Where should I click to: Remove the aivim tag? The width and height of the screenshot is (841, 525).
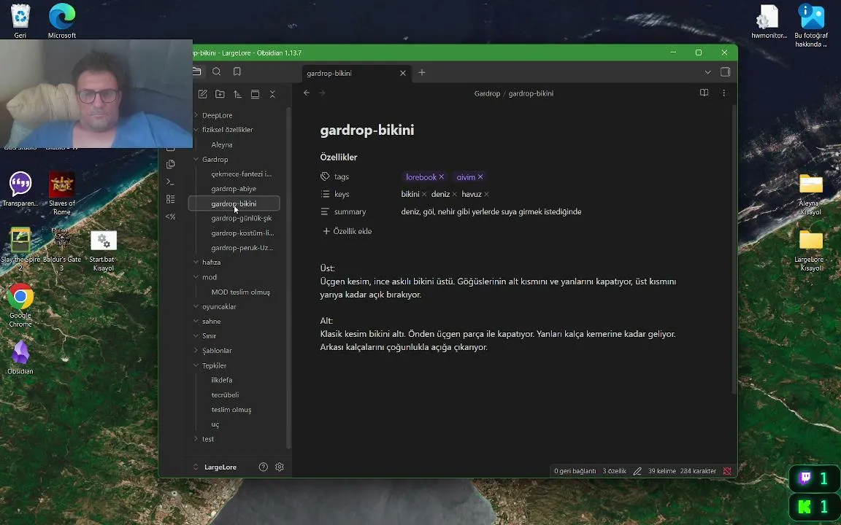(480, 176)
